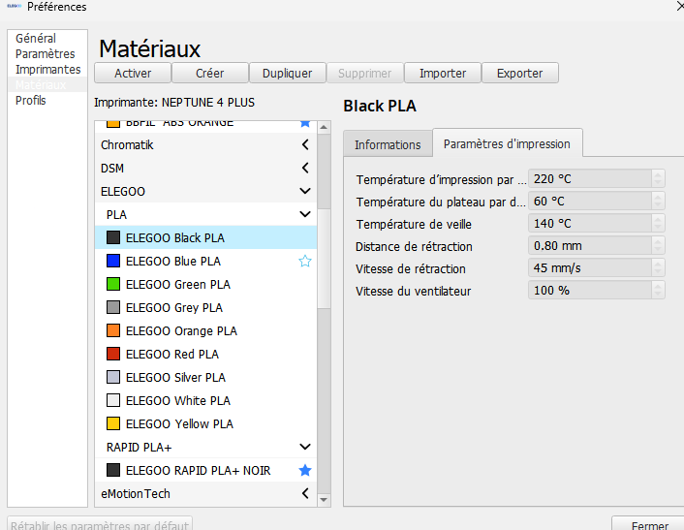Click the Activer button

tap(133, 73)
